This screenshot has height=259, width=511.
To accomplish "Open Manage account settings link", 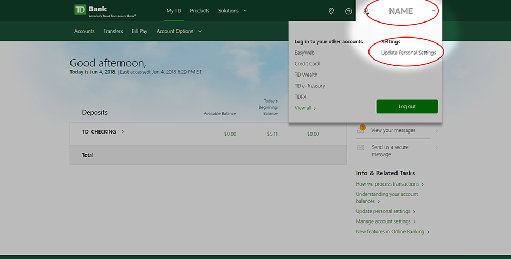I will 386,221.
